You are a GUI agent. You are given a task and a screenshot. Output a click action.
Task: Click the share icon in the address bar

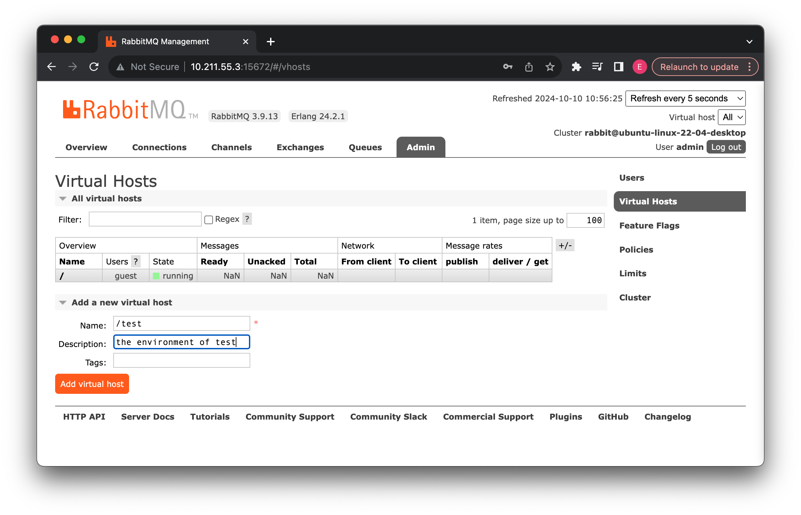point(529,67)
